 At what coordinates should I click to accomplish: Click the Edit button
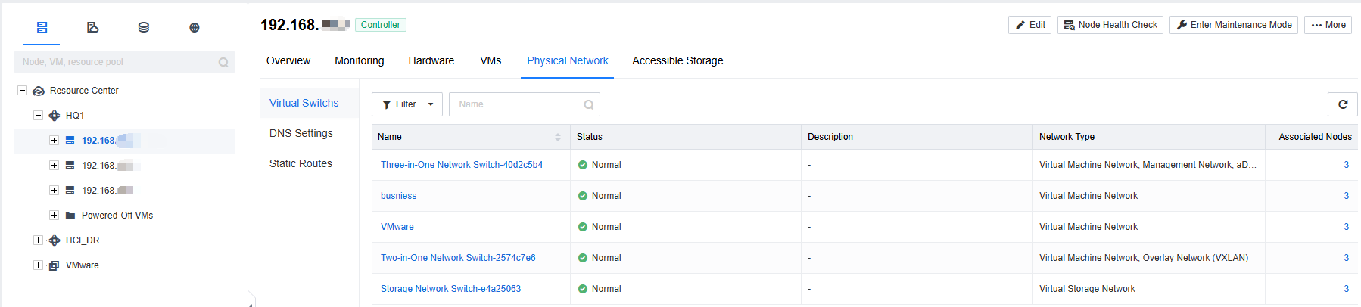point(1029,25)
